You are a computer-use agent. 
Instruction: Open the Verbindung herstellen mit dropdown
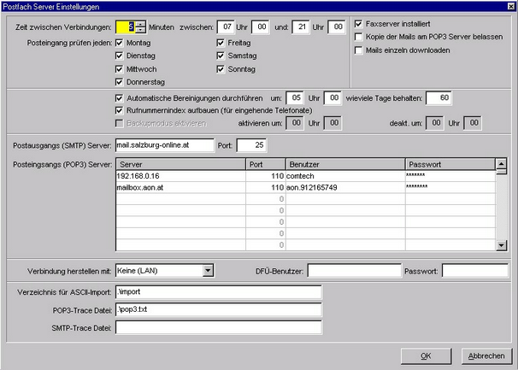point(208,271)
